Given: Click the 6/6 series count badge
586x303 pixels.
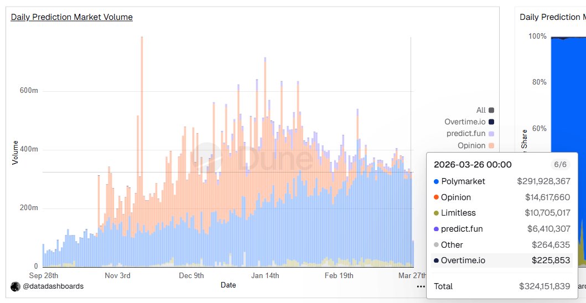Looking at the screenshot, I should (x=560, y=165).
